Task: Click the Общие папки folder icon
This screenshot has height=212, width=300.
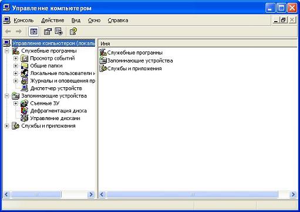Action: pyautogui.click(x=25, y=66)
